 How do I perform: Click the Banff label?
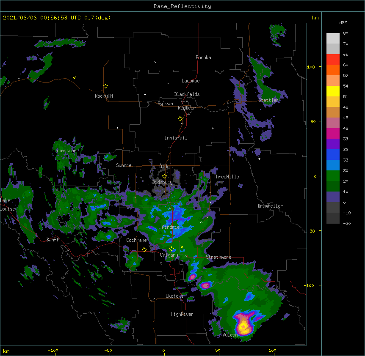click(53, 240)
